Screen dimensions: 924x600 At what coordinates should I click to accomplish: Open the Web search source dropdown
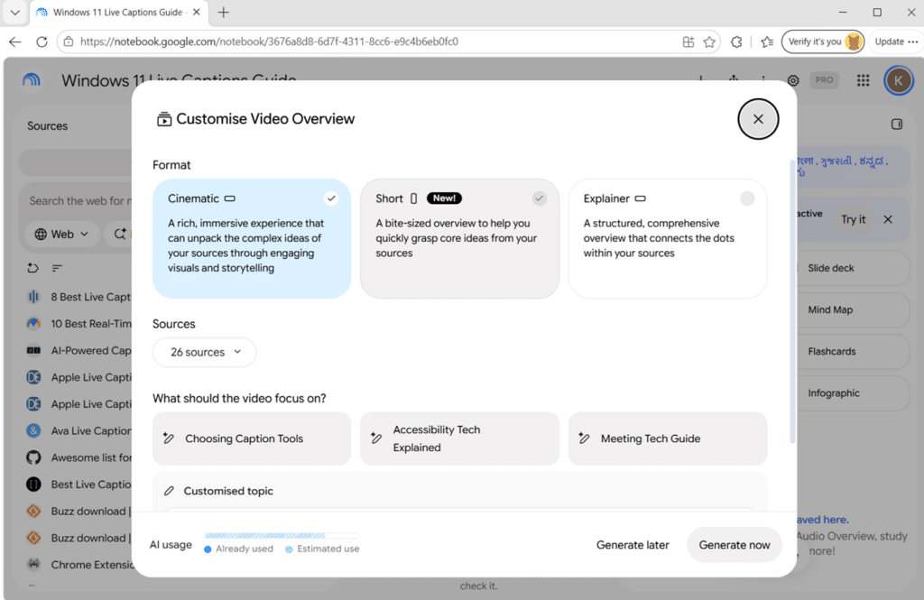[61, 234]
